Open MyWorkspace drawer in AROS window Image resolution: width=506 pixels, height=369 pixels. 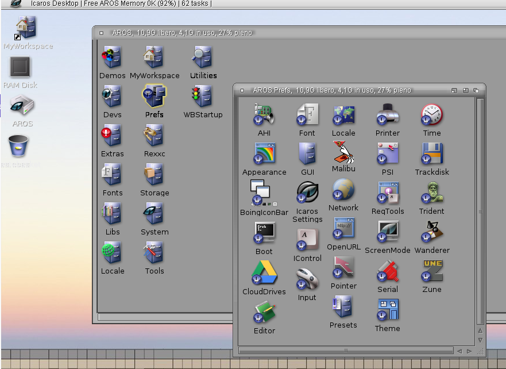point(153,57)
